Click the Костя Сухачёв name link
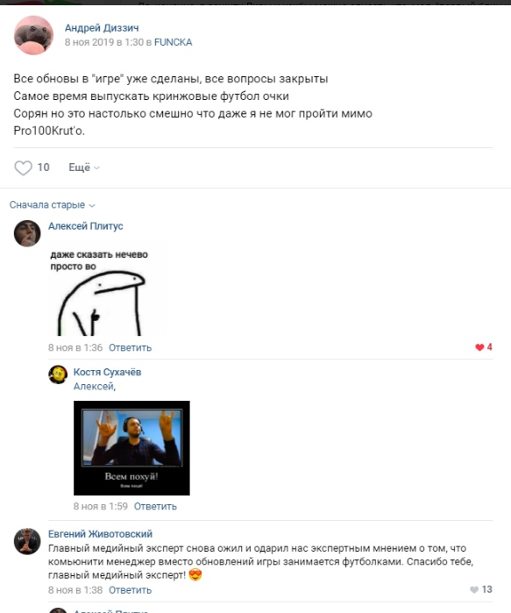The width and height of the screenshot is (511, 613). (108, 372)
